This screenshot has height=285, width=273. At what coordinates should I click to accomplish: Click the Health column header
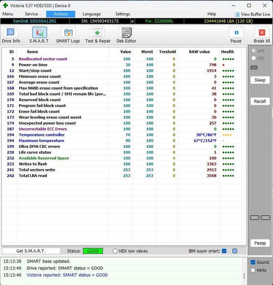click(227, 52)
